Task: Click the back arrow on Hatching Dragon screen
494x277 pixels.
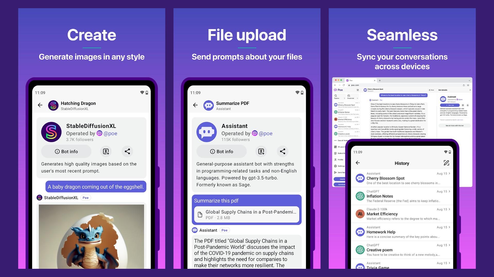Action: (x=40, y=105)
